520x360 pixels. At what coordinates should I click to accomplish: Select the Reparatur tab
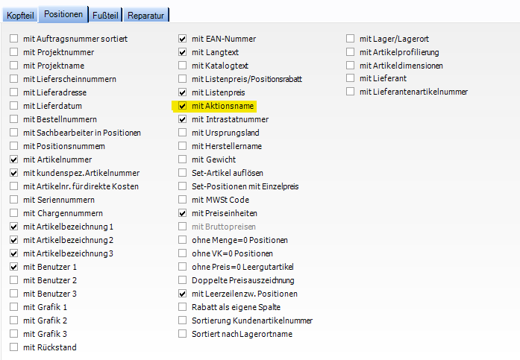pyautogui.click(x=146, y=16)
